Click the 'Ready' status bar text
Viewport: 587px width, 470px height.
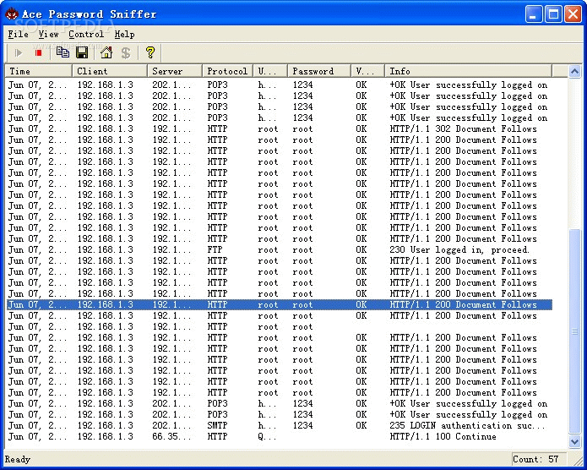[17, 459]
